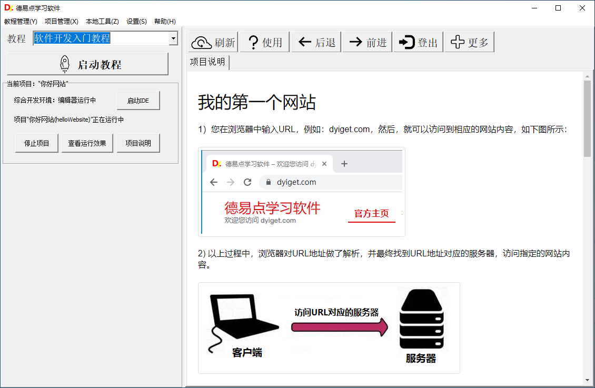Click the plus icon for more
The image size is (595, 388).
[457, 42]
